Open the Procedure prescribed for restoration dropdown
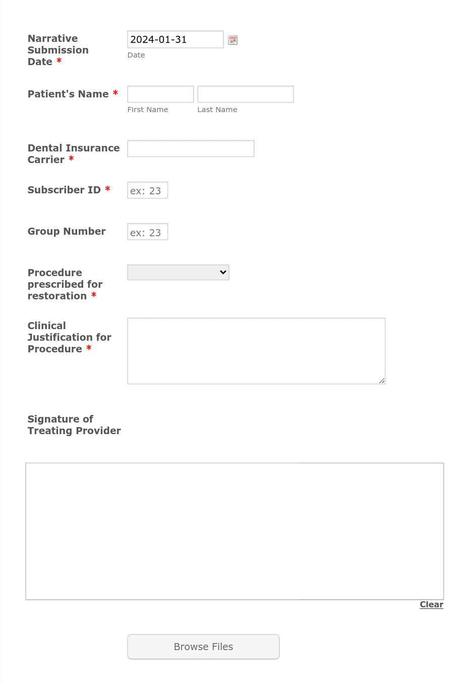 coord(178,272)
